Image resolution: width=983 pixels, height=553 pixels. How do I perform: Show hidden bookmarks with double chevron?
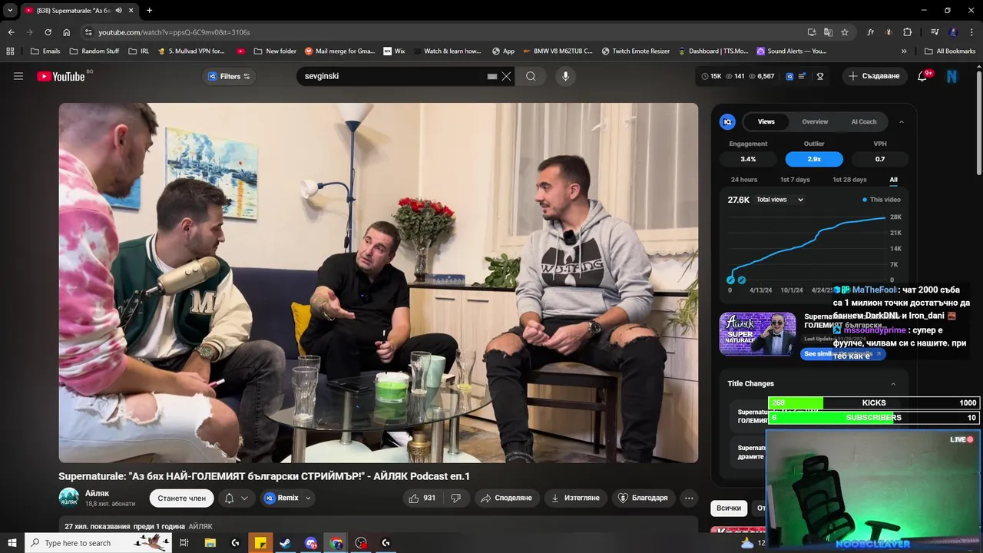tap(904, 51)
